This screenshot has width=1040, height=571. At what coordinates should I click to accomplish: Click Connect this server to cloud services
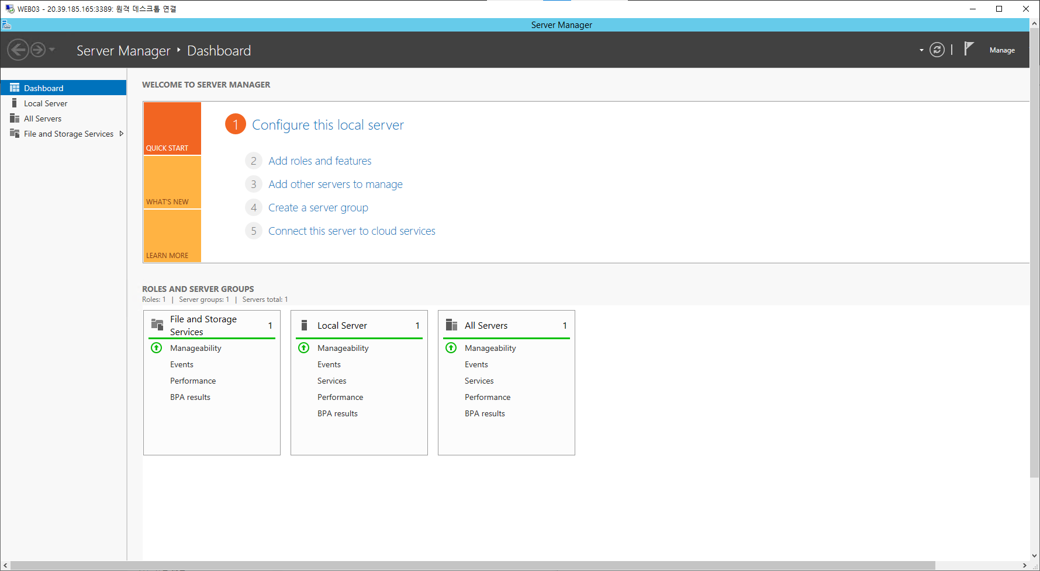(352, 231)
